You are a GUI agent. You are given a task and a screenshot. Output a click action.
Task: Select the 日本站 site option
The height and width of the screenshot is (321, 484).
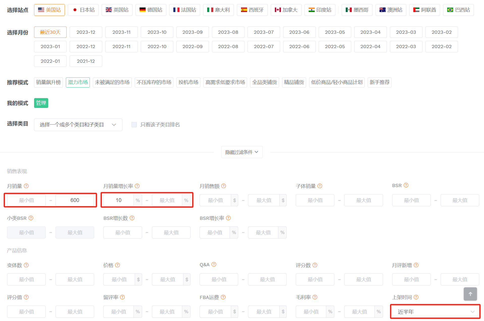pos(83,10)
